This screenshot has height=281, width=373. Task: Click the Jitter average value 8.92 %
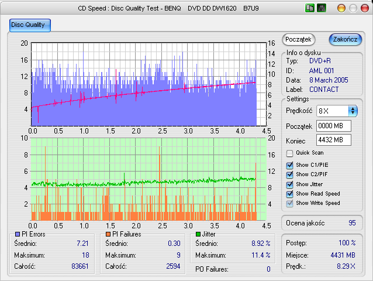[261, 244]
